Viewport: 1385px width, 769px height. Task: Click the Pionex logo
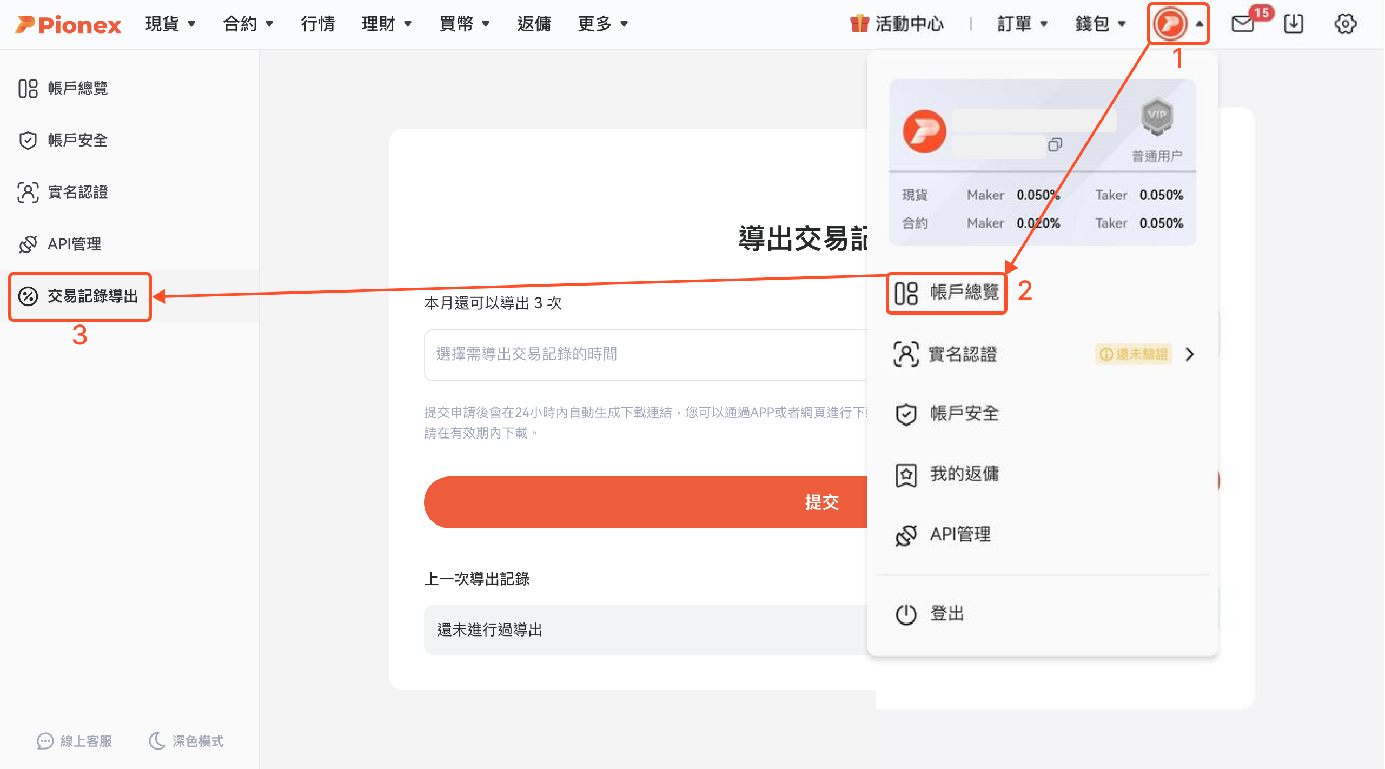click(x=68, y=24)
